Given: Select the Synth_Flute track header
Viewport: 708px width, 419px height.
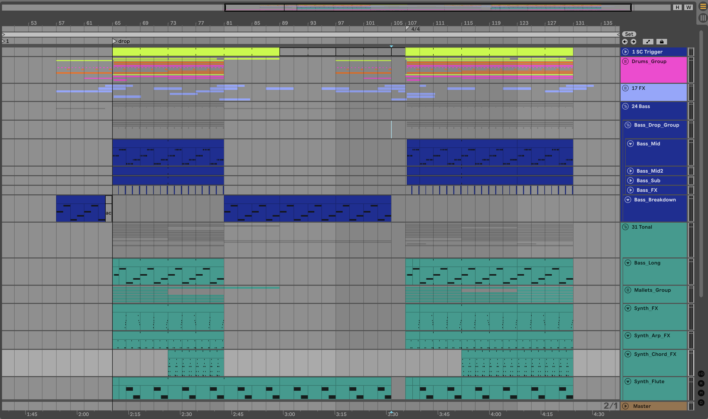Looking at the screenshot, I should [649, 381].
